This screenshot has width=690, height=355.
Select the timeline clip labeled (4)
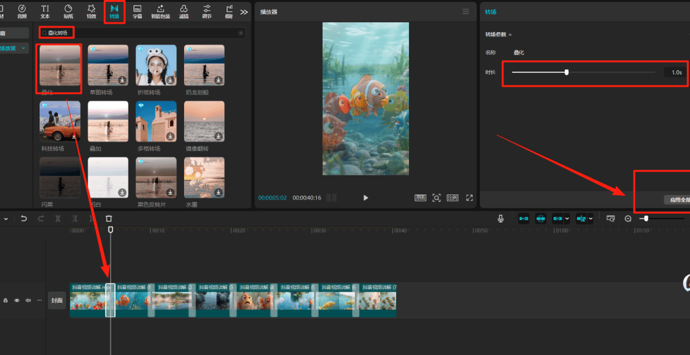(255, 300)
